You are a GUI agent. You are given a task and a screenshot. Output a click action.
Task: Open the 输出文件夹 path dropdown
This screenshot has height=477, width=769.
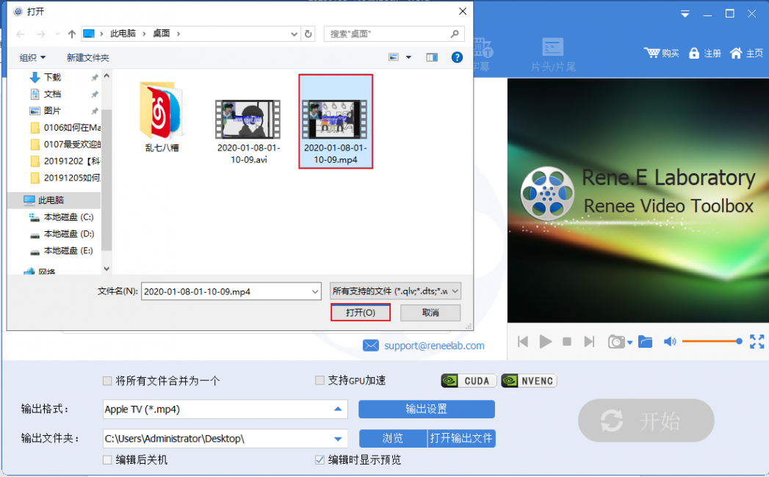[x=338, y=439]
